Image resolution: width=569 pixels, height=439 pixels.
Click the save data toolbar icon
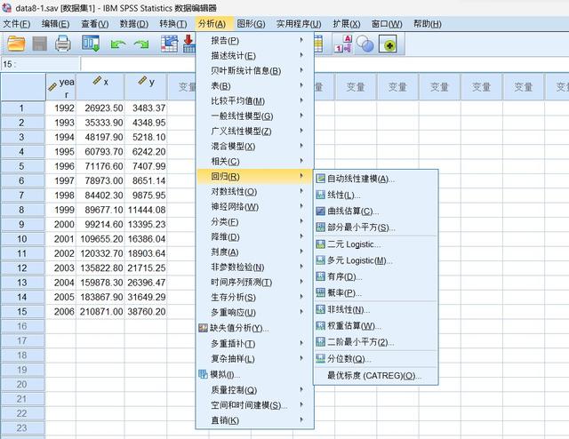coord(39,44)
